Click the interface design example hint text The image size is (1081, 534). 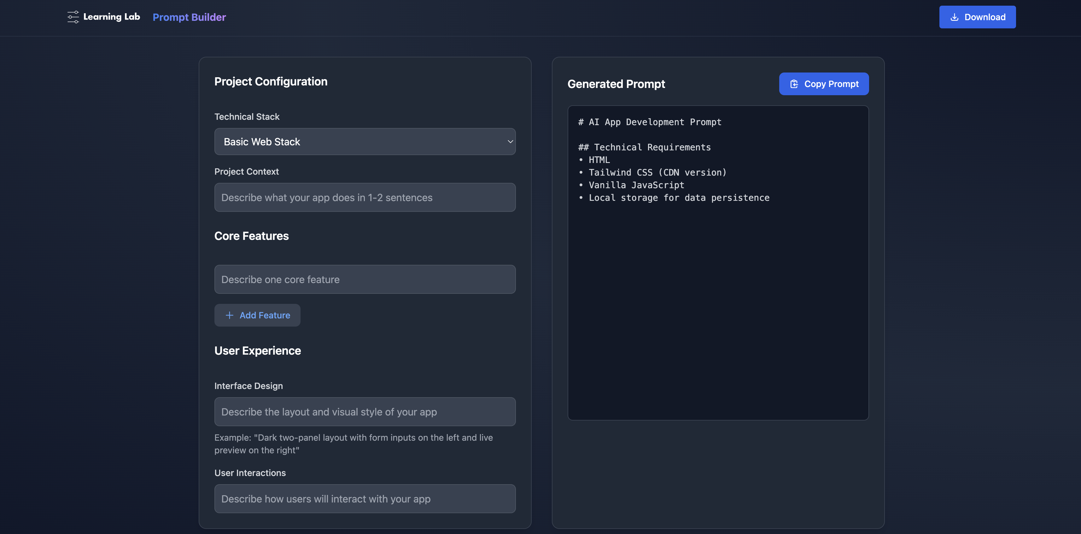(353, 444)
